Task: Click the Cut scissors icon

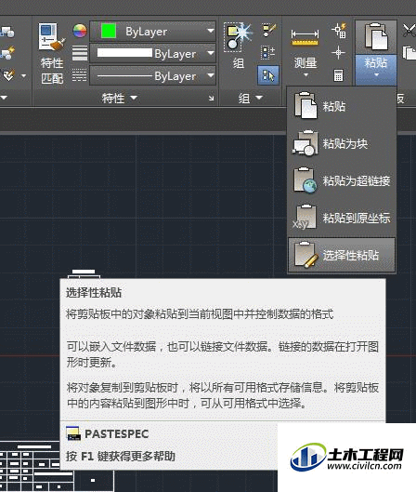Action: (x=409, y=30)
